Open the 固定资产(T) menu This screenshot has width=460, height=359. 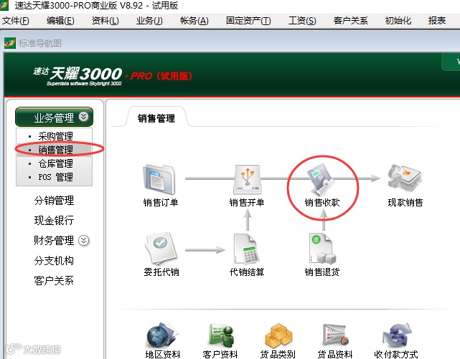click(248, 21)
